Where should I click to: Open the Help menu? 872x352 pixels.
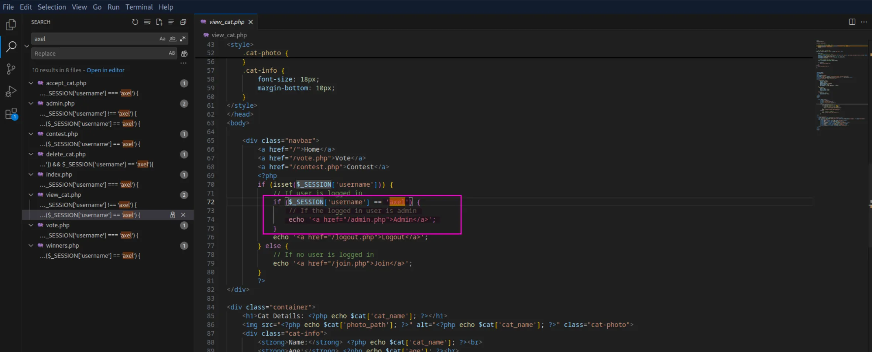tap(166, 7)
